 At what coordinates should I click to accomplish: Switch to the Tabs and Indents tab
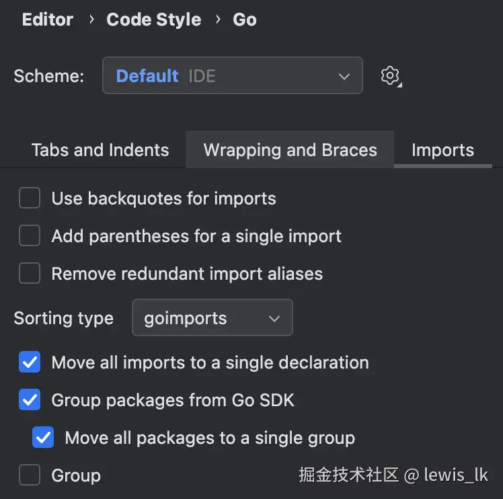coord(100,150)
